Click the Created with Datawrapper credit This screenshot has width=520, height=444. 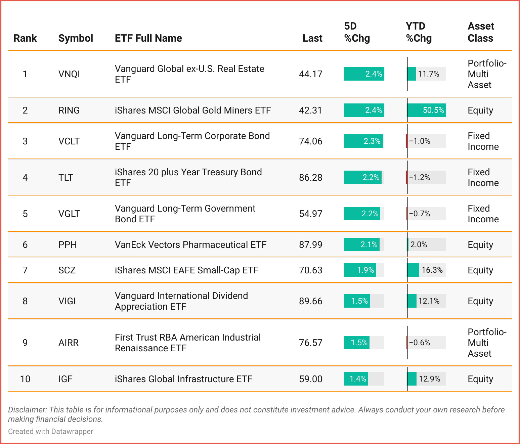click(50, 431)
